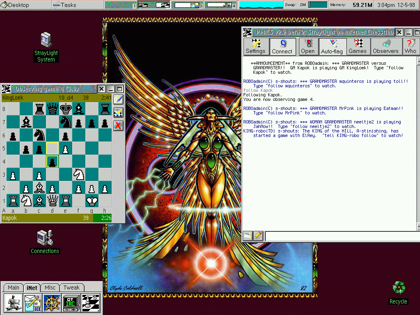The image size is (420, 315).
Task: Click the Who toolbar button
Action: pyautogui.click(x=411, y=47)
